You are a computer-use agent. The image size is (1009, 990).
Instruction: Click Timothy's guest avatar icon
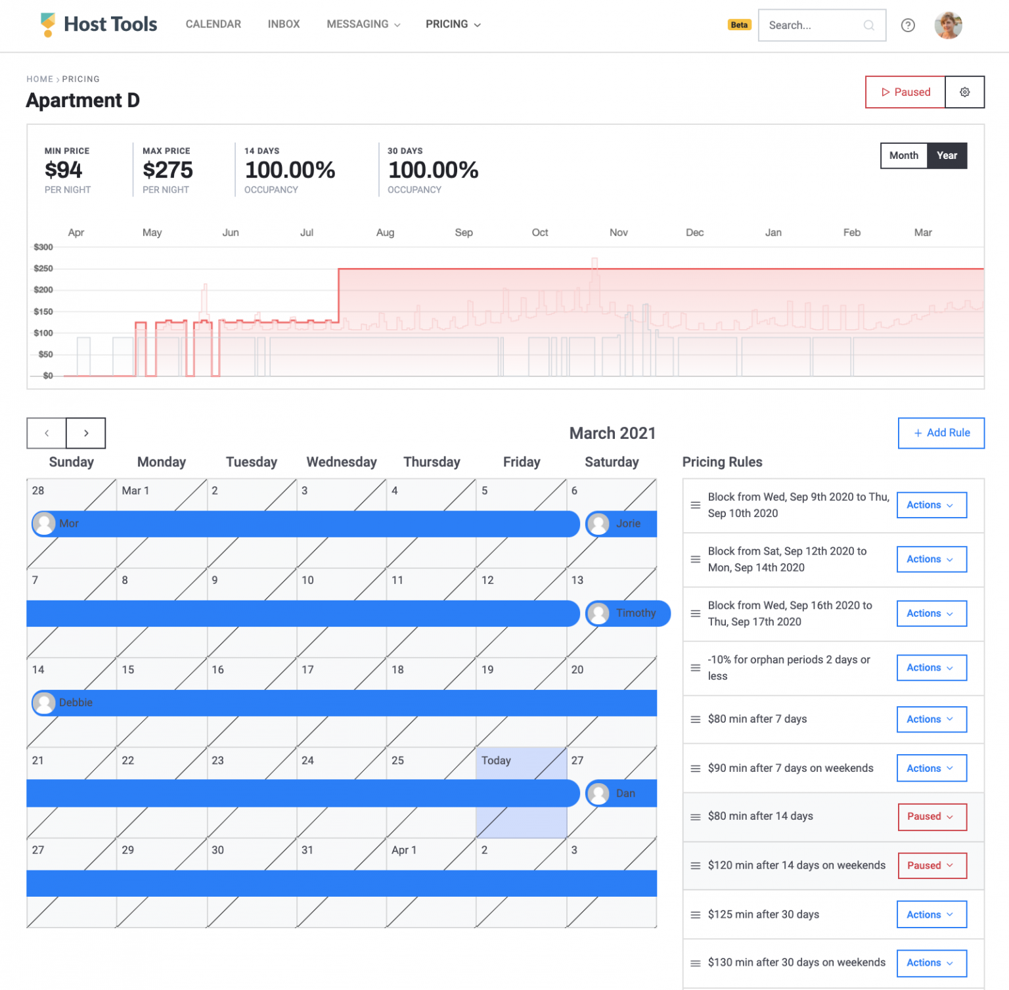click(598, 613)
